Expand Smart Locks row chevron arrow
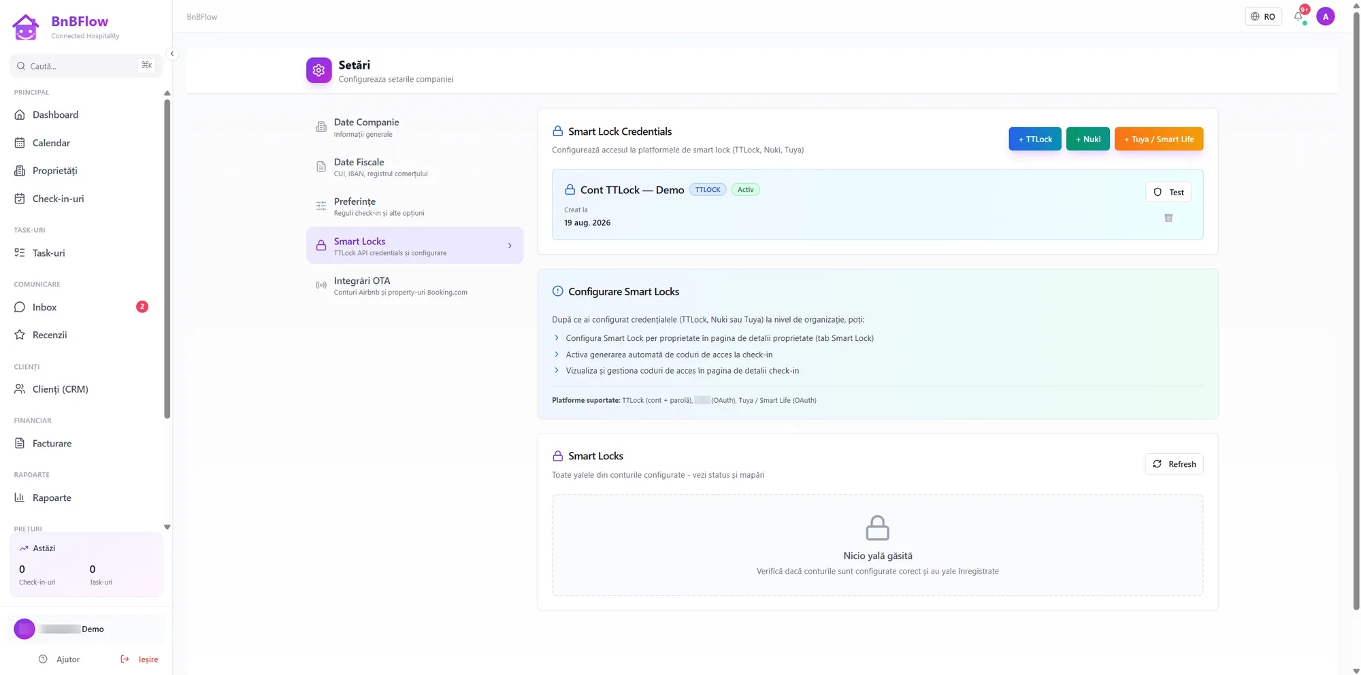The height and width of the screenshot is (675, 1361). pyautogui.click(x=510, y=246)
